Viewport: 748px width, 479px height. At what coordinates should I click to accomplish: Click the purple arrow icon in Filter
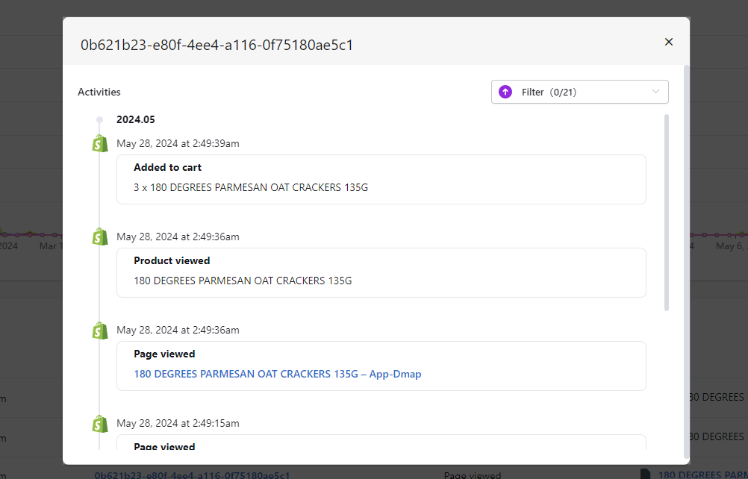point(505,92)
